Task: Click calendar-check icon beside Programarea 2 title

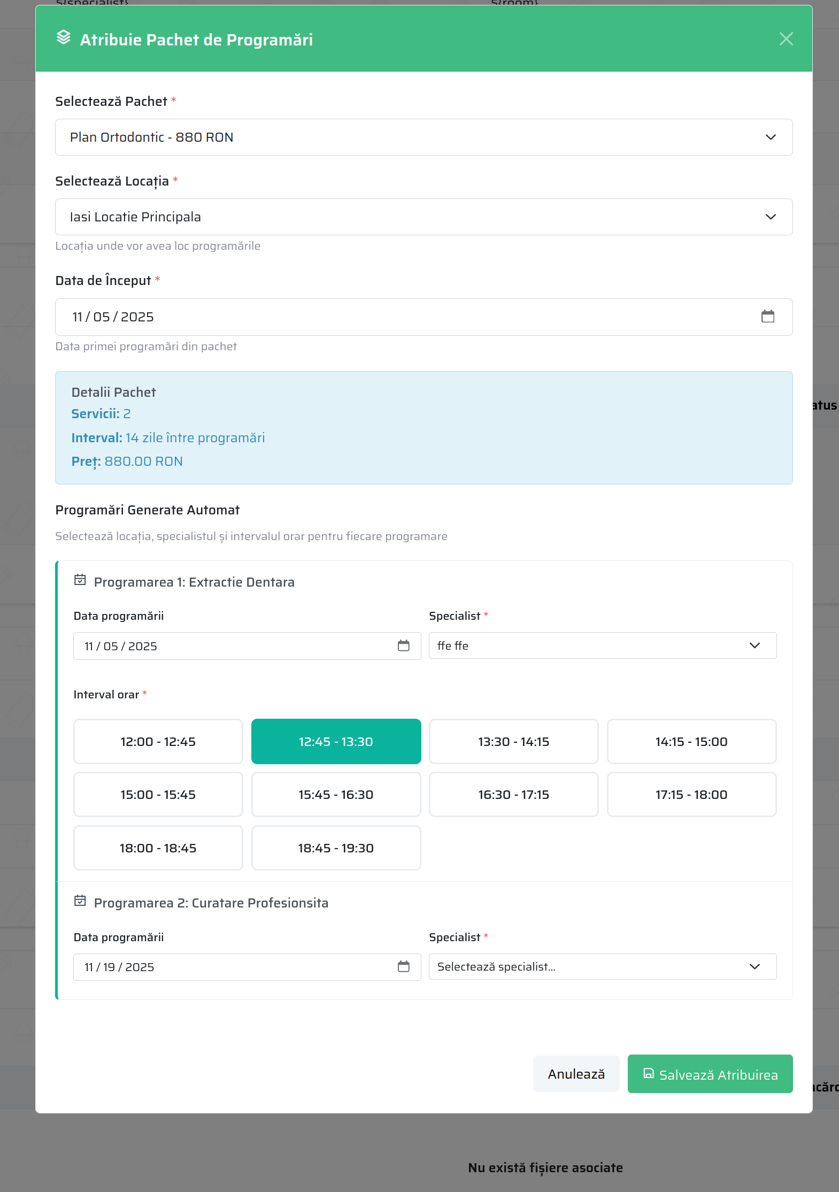Action: point(80,901)
